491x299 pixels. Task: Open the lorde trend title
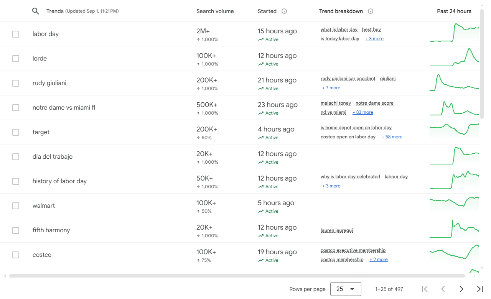coord(40,59)
